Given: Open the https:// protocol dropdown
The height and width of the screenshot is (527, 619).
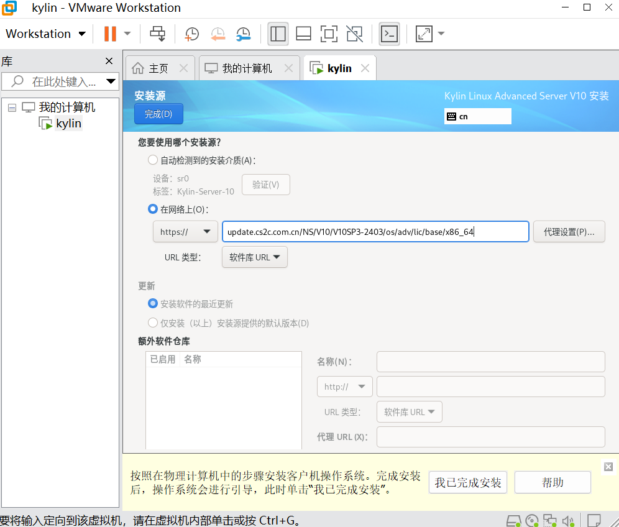Looking at the screenshot, I should pyautogui.click(x=185, y=232).
